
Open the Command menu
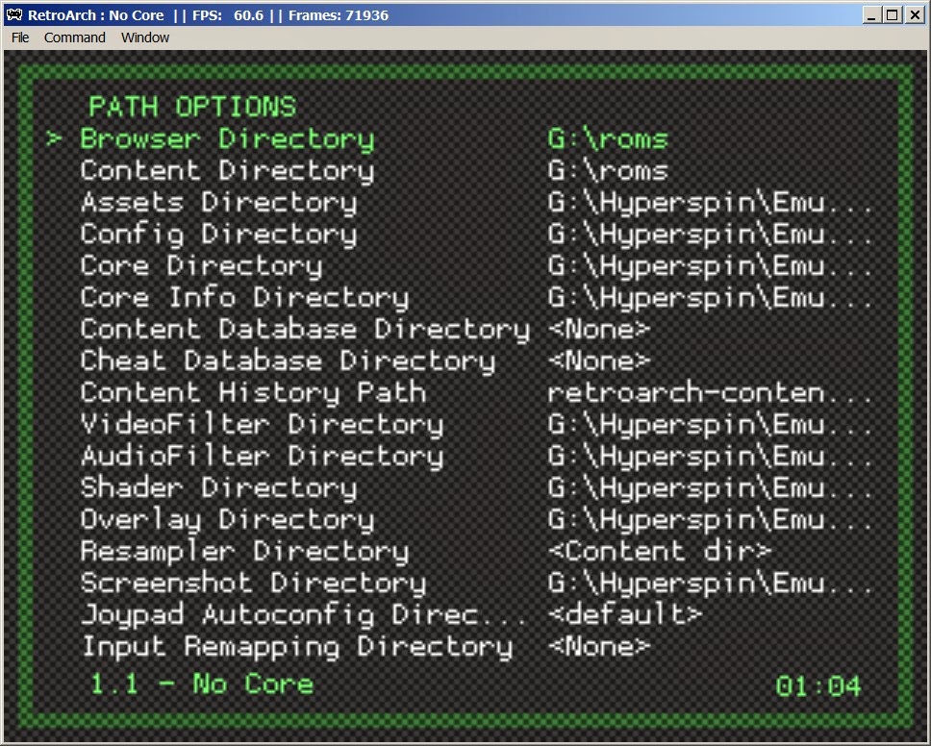(x=74, y=37)
